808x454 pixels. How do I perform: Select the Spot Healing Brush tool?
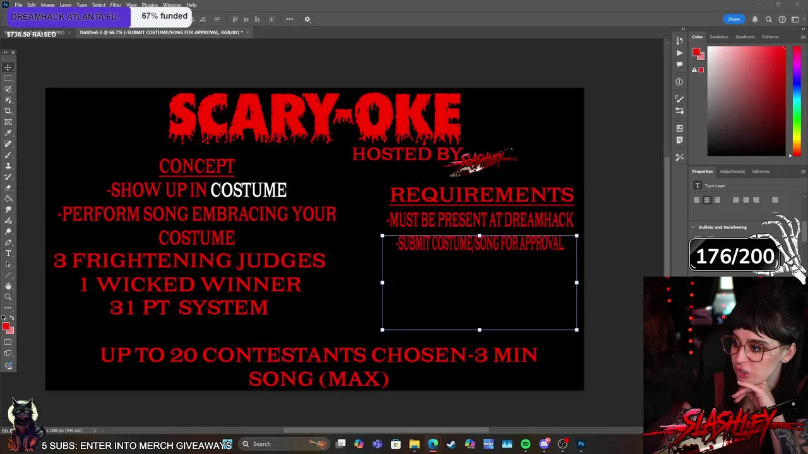coord(8,144)
